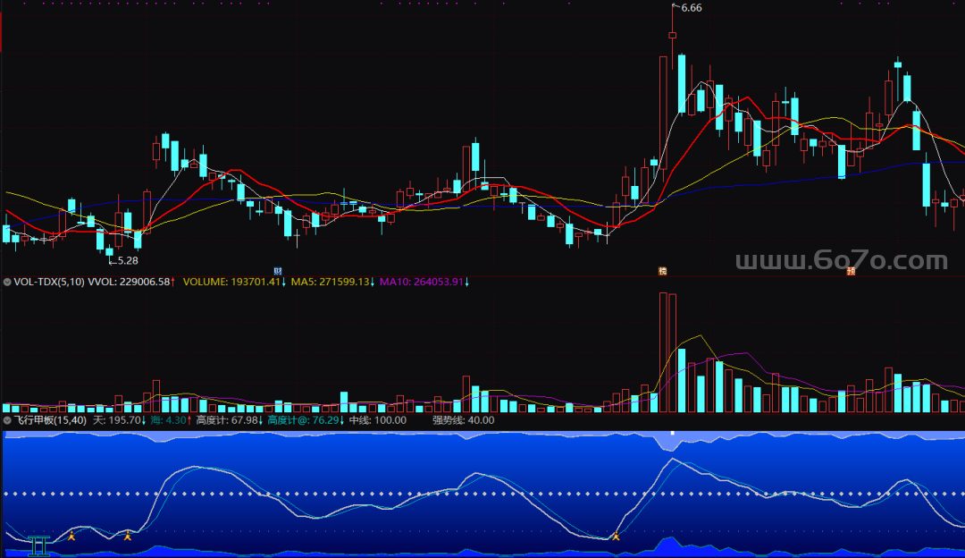Click the 榜 marker on the chart
The width and height of the screenshot is (965, 558).
point(663,271)
